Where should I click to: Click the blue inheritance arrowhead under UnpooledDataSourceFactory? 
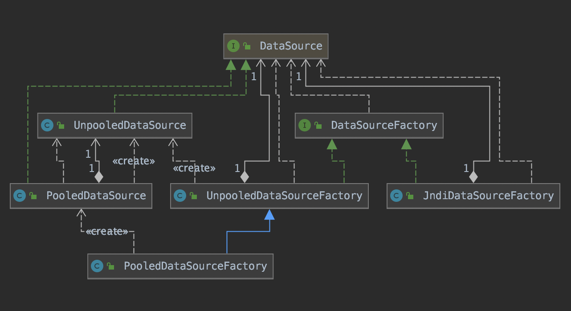269,215
